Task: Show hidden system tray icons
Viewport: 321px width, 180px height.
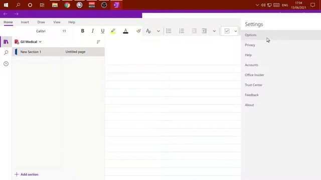Action: (257, 5)
